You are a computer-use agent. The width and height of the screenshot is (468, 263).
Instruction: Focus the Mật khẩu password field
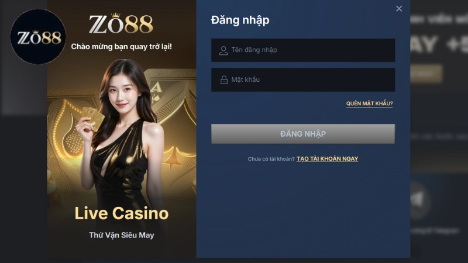point(303,79)
